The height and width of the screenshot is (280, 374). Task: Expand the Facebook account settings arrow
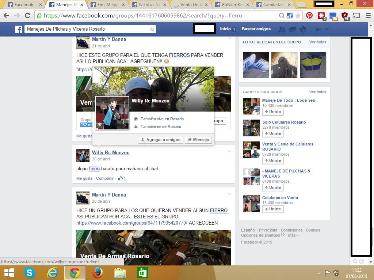(327, 28)
